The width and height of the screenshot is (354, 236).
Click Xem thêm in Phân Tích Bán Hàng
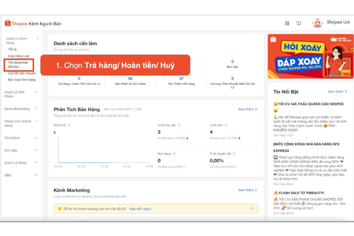[248, 109]
